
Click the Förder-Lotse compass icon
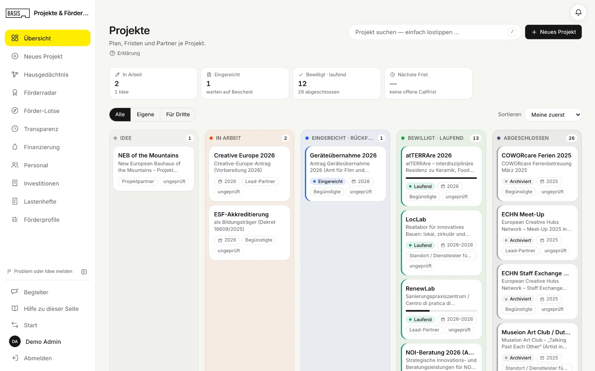click(x=15, y=111)
